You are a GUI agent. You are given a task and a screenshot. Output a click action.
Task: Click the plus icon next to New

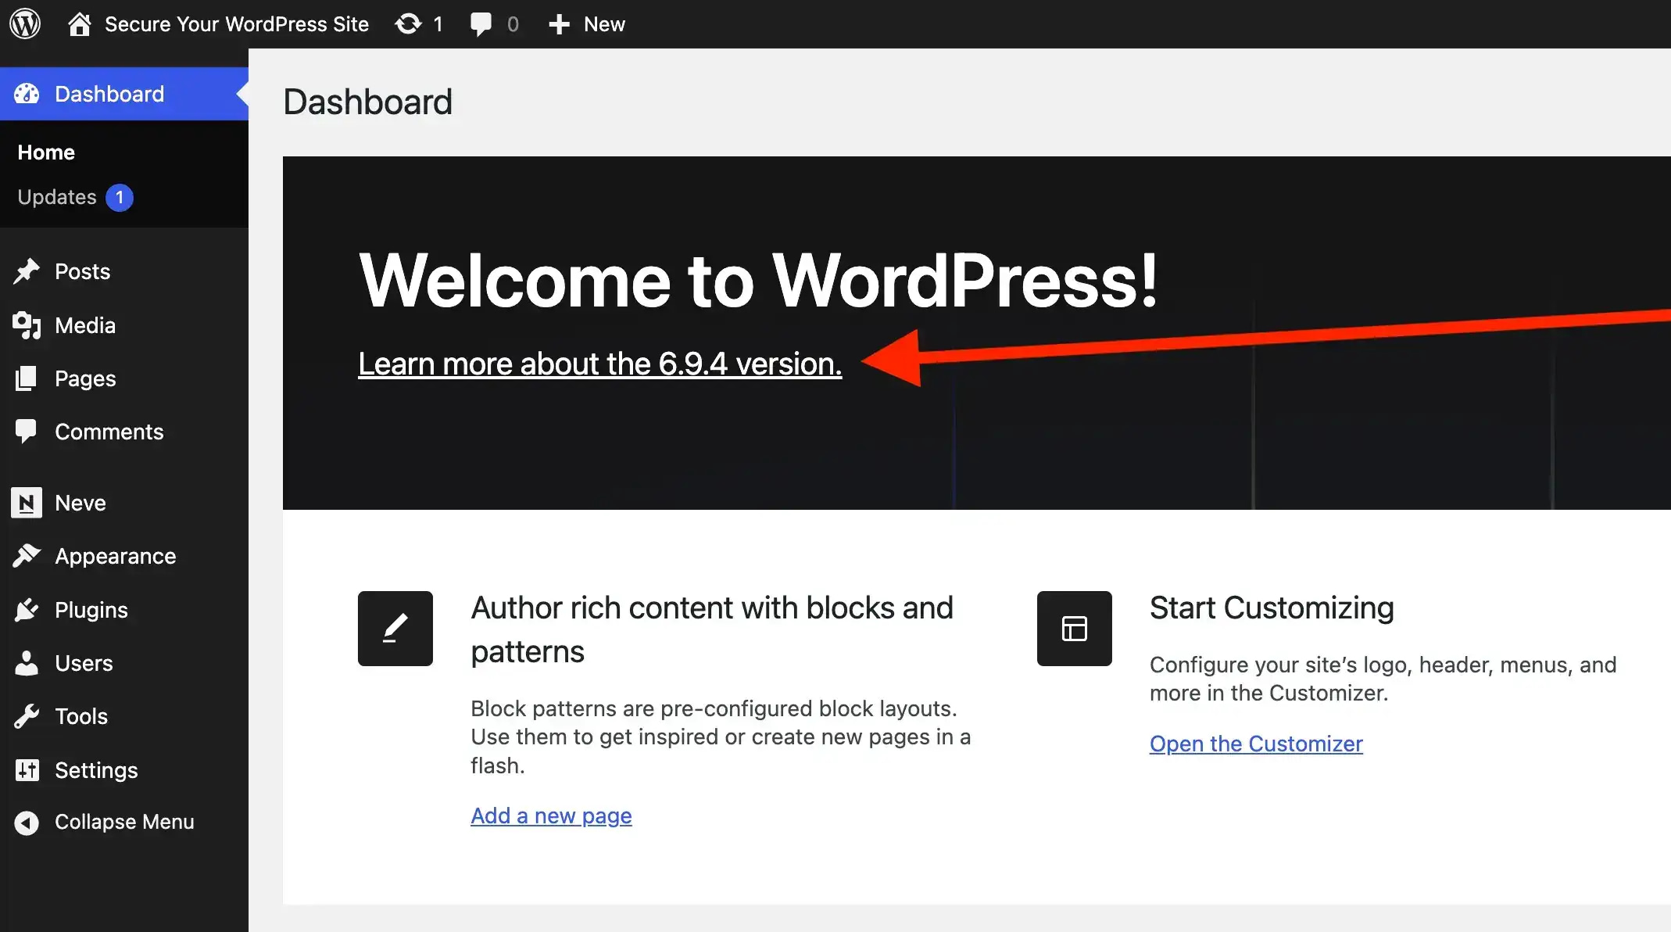coord(559,24)
